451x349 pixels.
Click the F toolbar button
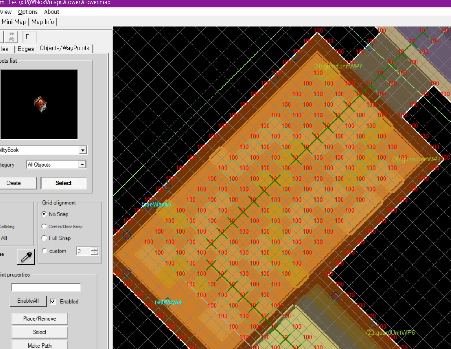click(29, 37)
